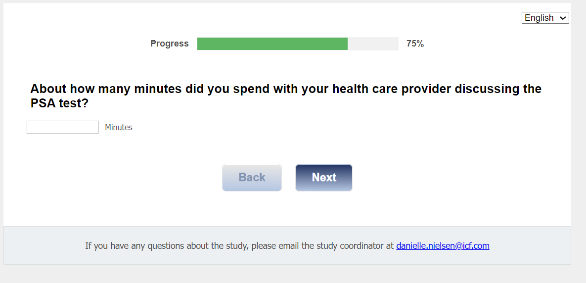Viewport: 586px width, 283px height.
Task: Click the green filled progress bar portion
Action: coord(272,44)
